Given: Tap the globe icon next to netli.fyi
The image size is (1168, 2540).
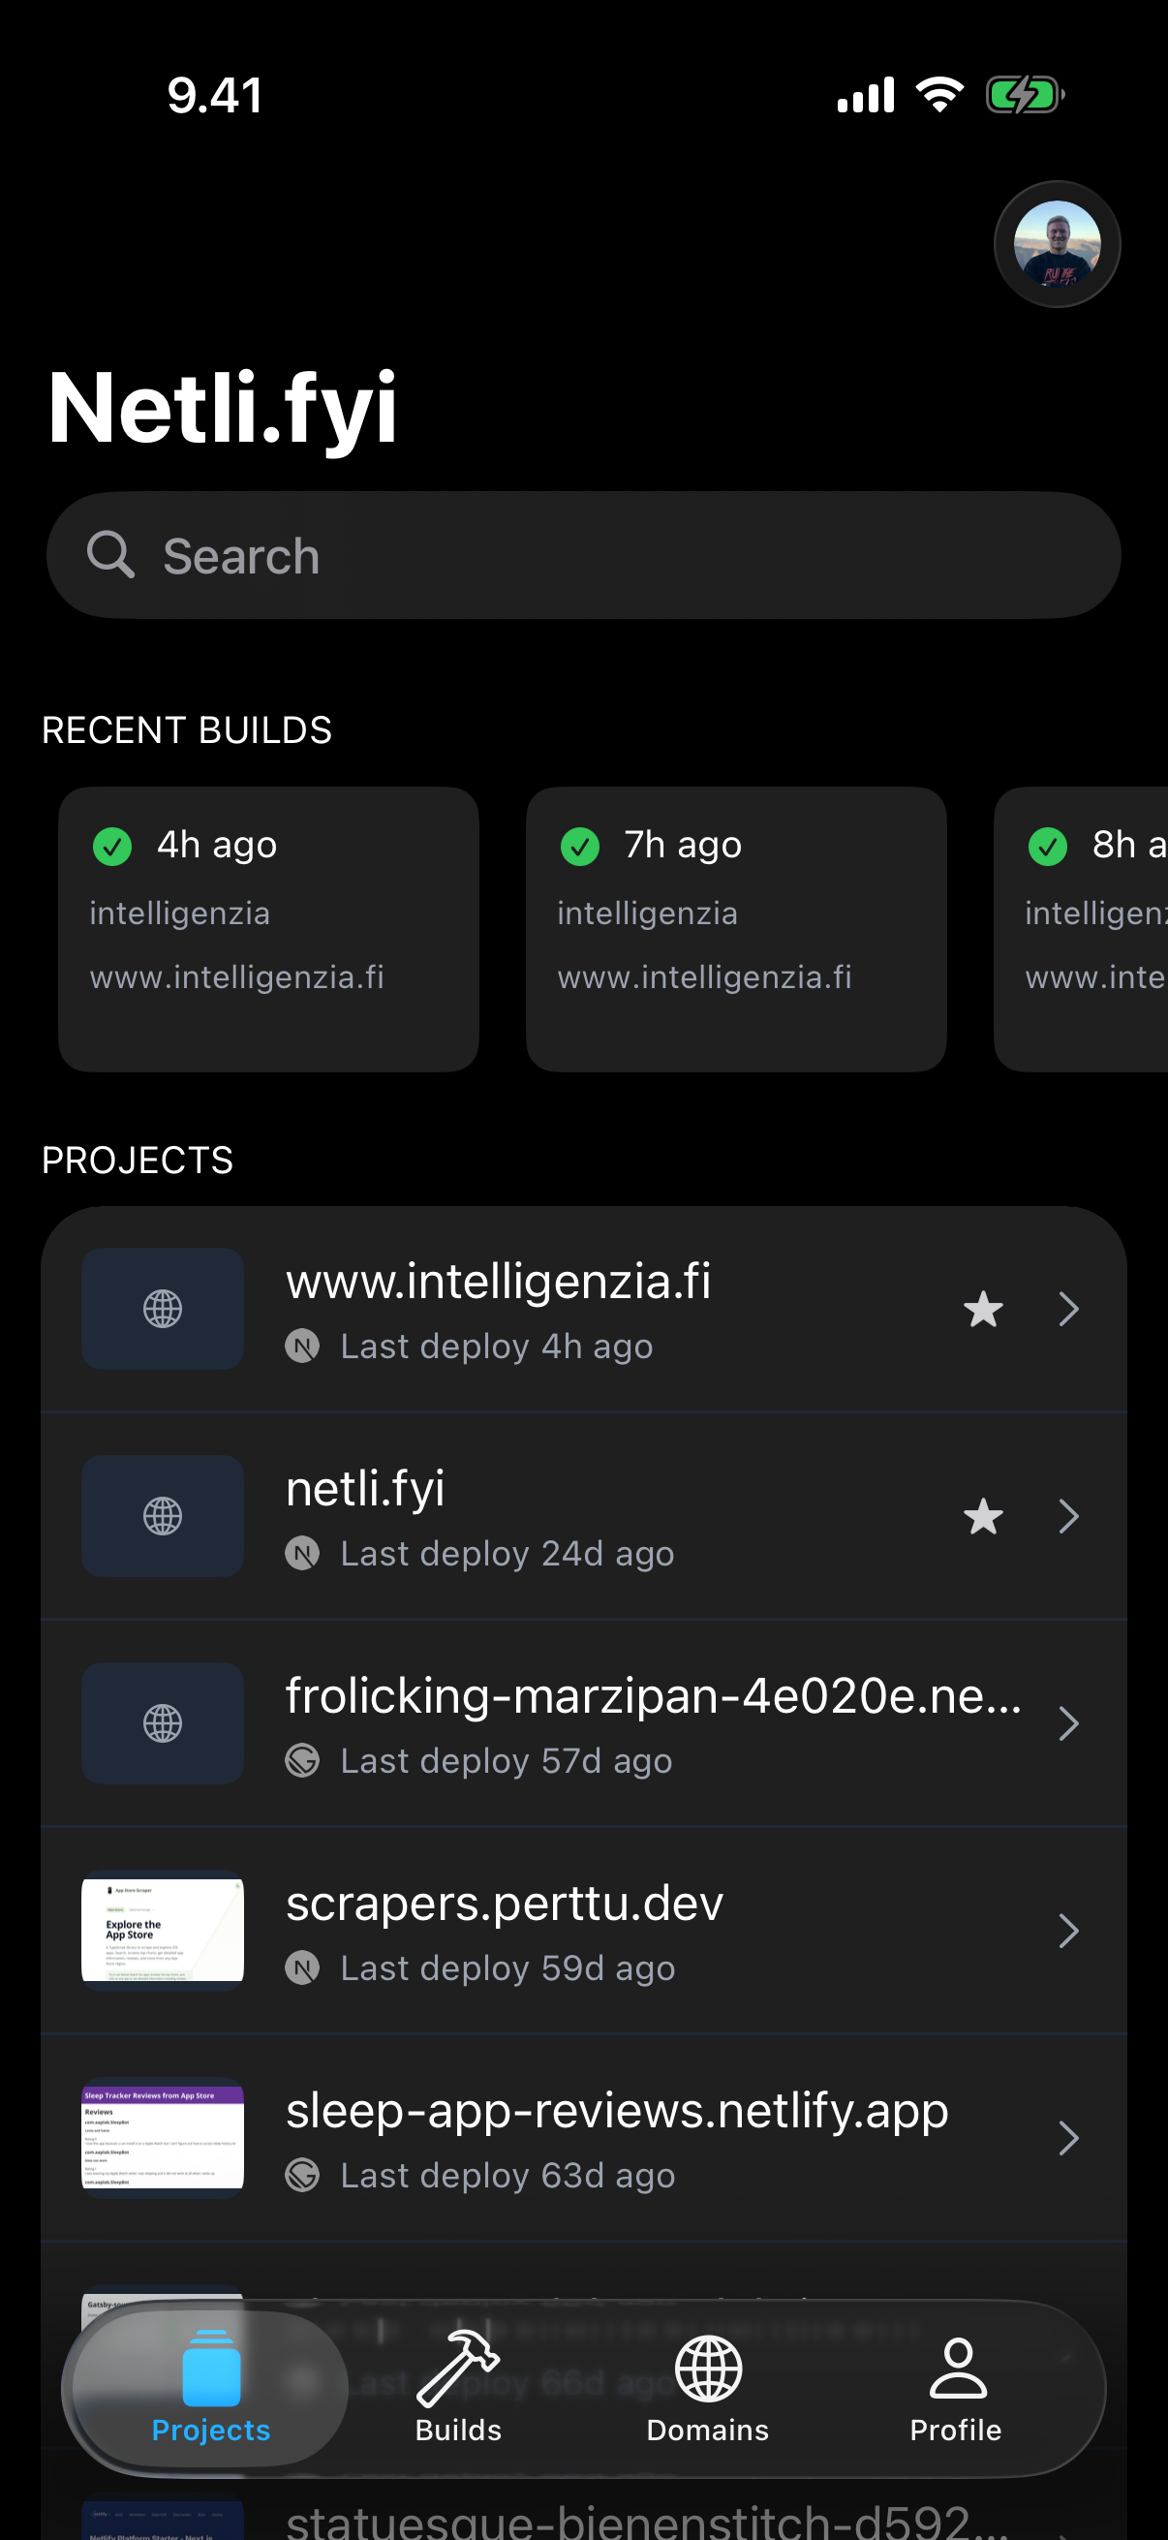Looking at the screenshot, I should pyautogui.click(x=162, y=1515).
